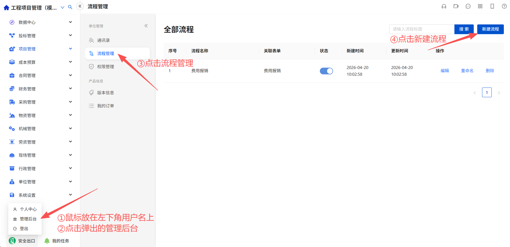This screenshot has height=247, width=510.
Task: Expand the 数据中心 menu chevron
Action: point(70,22)
